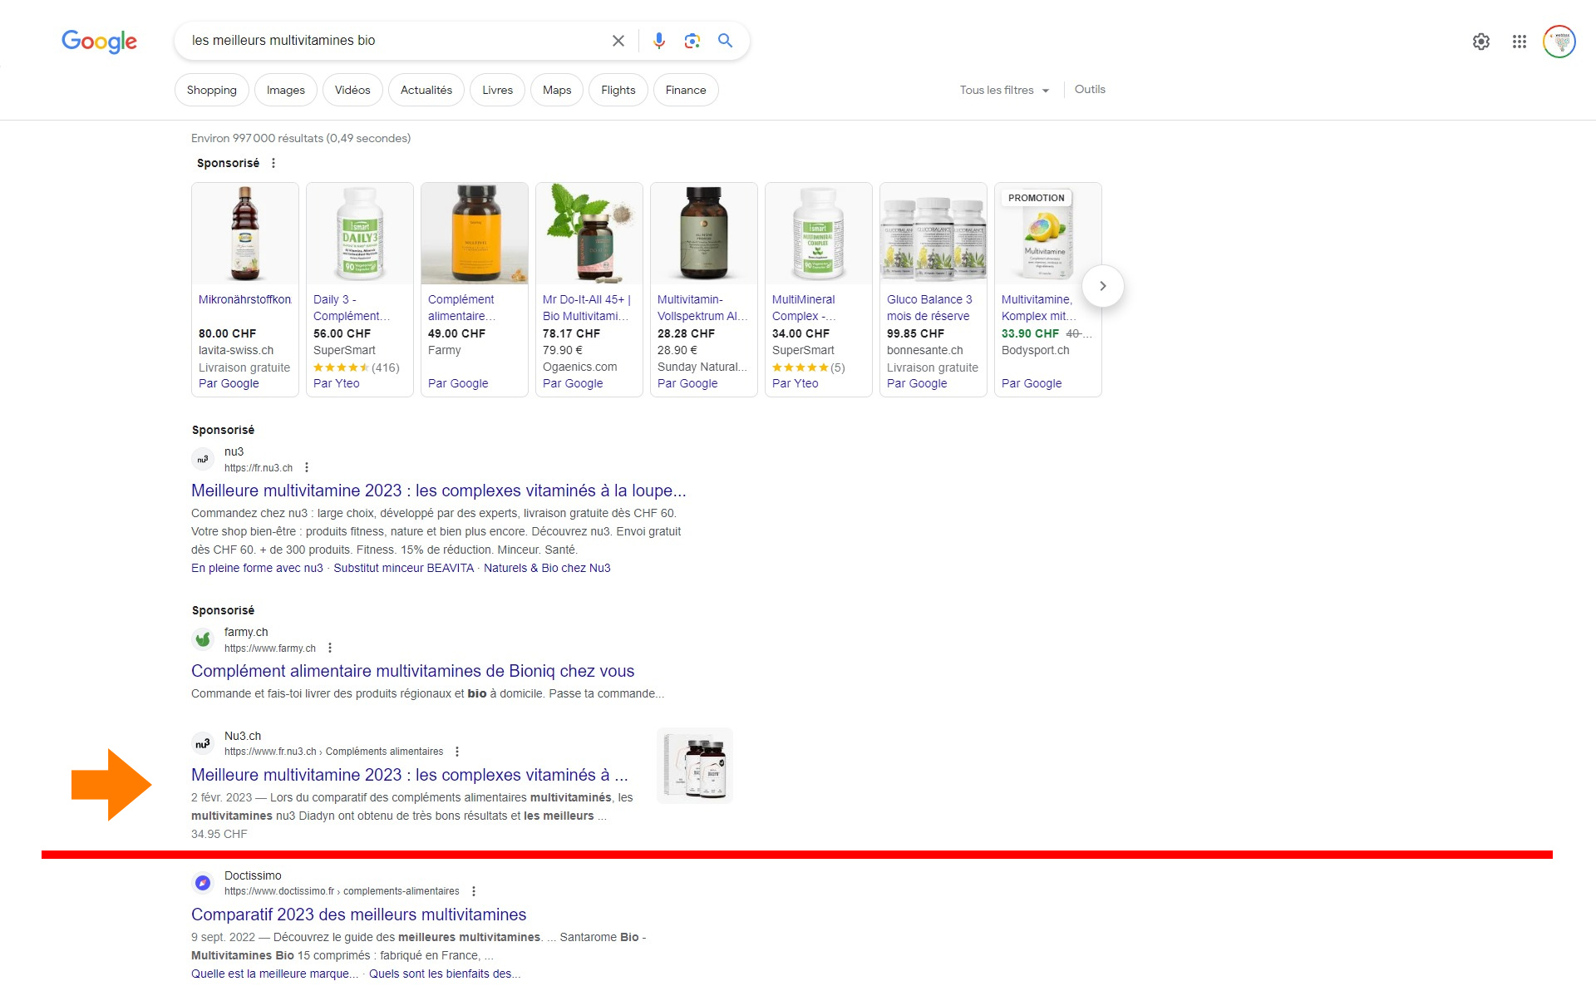The height and width of the screenshot is (991, 1596).
Task: Open Naturels & Bio chez Nu3 sitelink
Action: [547, 568]
